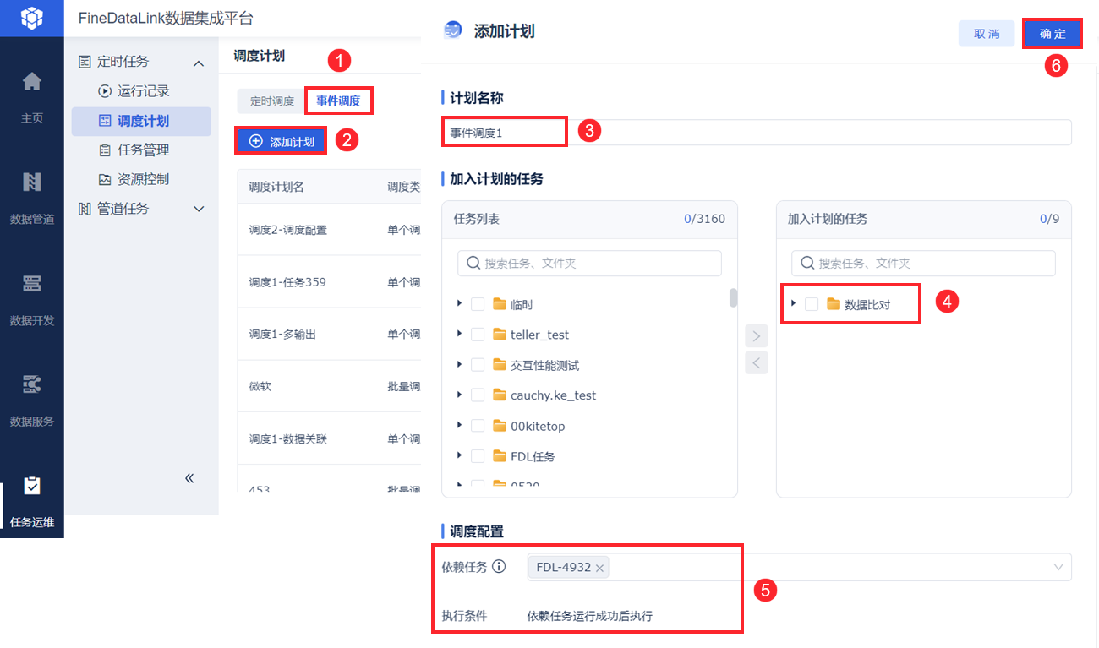The height and width of the screenshot is (648, 1099).
Task: Check the teller_test folder checkbox
Action: (478, 335)
